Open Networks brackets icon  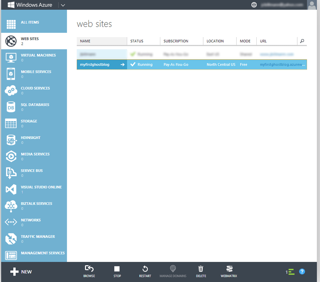[11, 222]
